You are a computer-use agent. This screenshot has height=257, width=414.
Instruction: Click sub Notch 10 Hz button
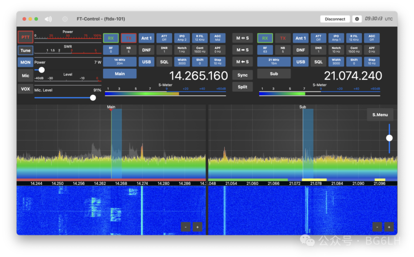click(336, 50)
